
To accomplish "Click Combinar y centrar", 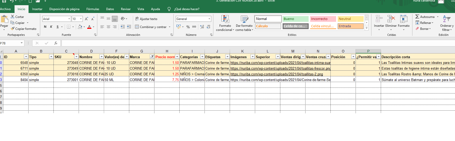I will 151,27.
